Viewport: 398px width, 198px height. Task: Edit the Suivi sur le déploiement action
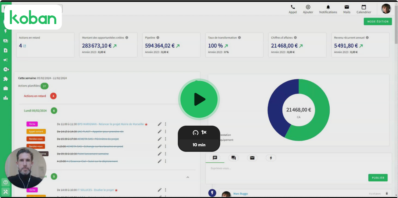160,161
